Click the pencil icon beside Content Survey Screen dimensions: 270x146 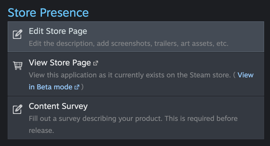[x=18, y=109]
